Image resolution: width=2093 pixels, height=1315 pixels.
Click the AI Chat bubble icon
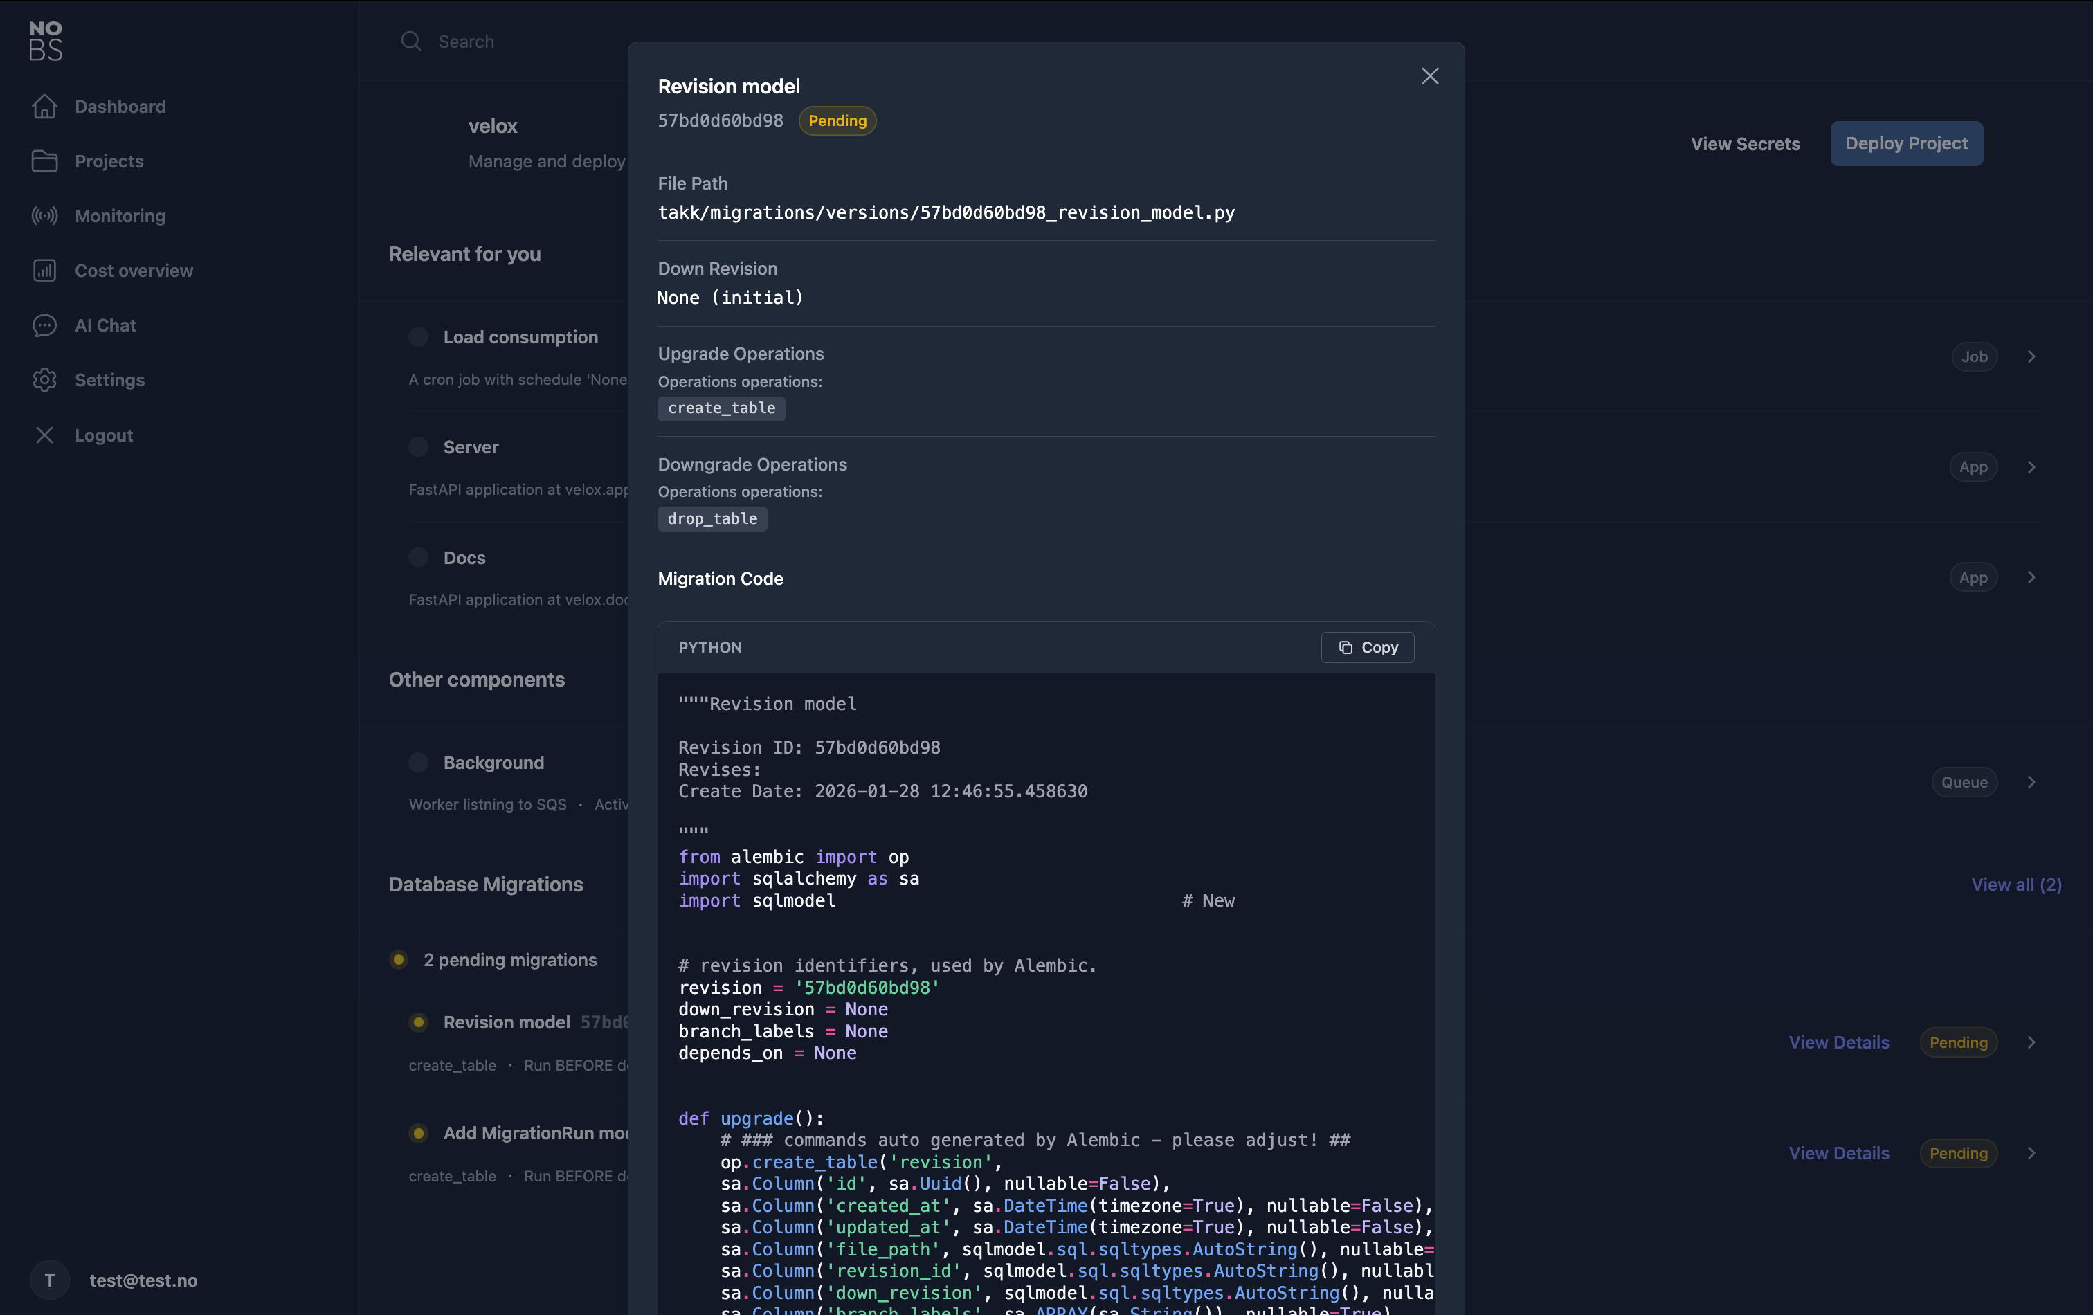(44, 325)
